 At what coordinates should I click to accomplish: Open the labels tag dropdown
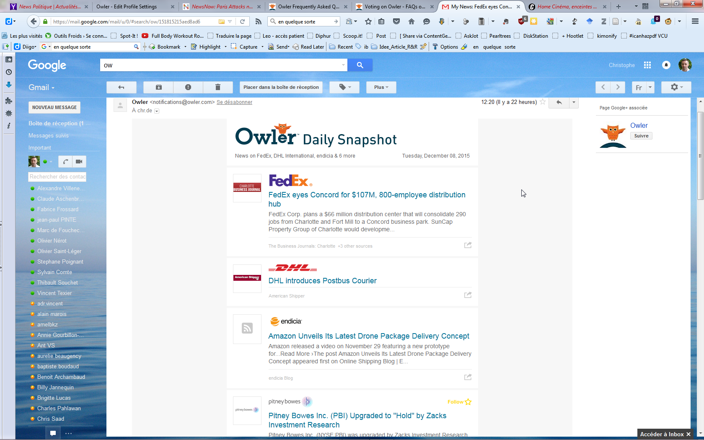click(x=345, y=87)
